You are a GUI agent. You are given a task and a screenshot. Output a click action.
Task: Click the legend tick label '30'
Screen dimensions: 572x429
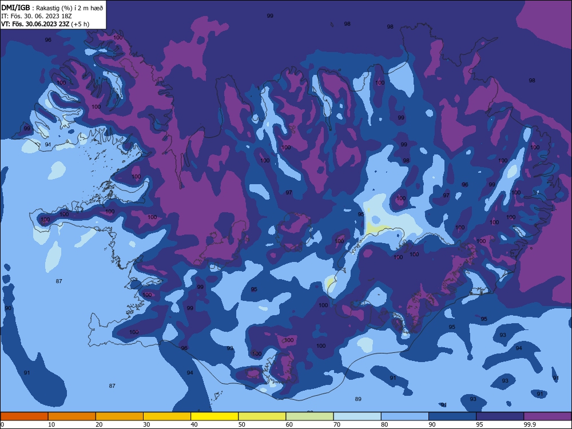(x=146, y=424)
